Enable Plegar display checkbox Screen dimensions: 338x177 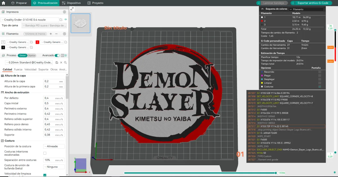(320, 76)
